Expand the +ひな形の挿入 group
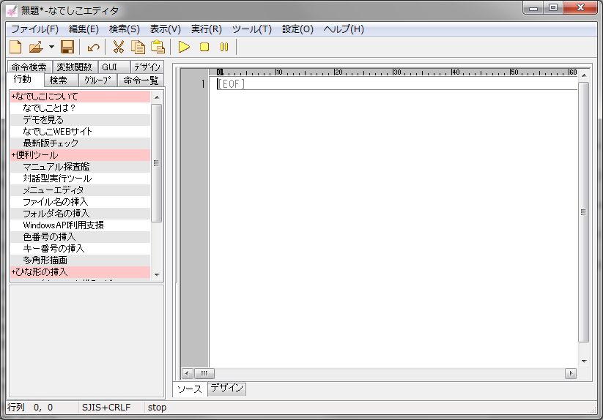Screen dimensions: 603x420 [80, 271]
